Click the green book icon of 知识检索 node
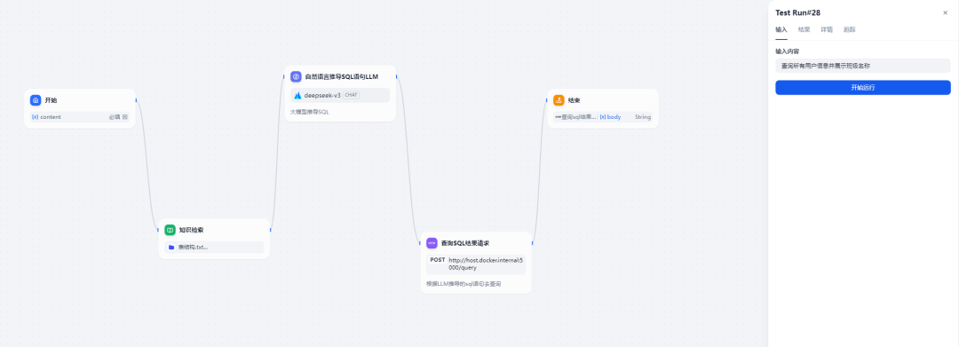Image resolution: width=959 pixels, height=347 pixels. point(170,230)
